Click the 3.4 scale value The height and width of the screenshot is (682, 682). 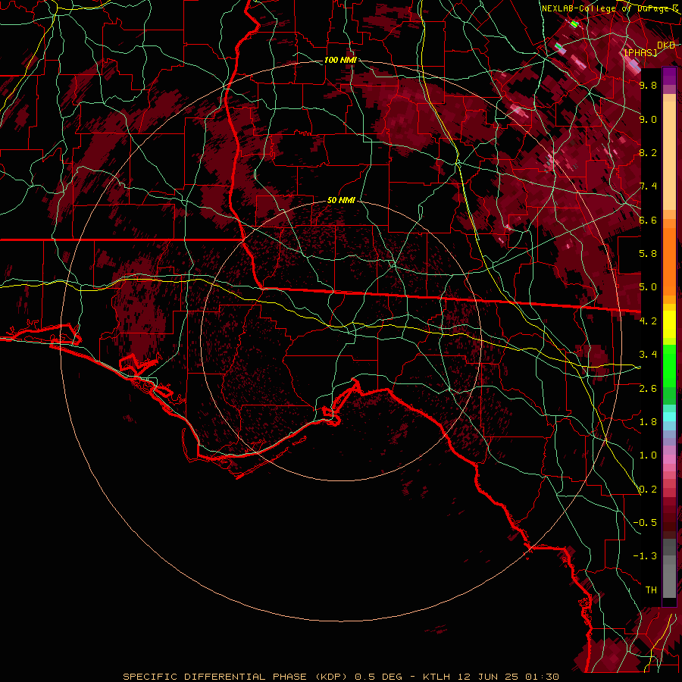(648, 355)
